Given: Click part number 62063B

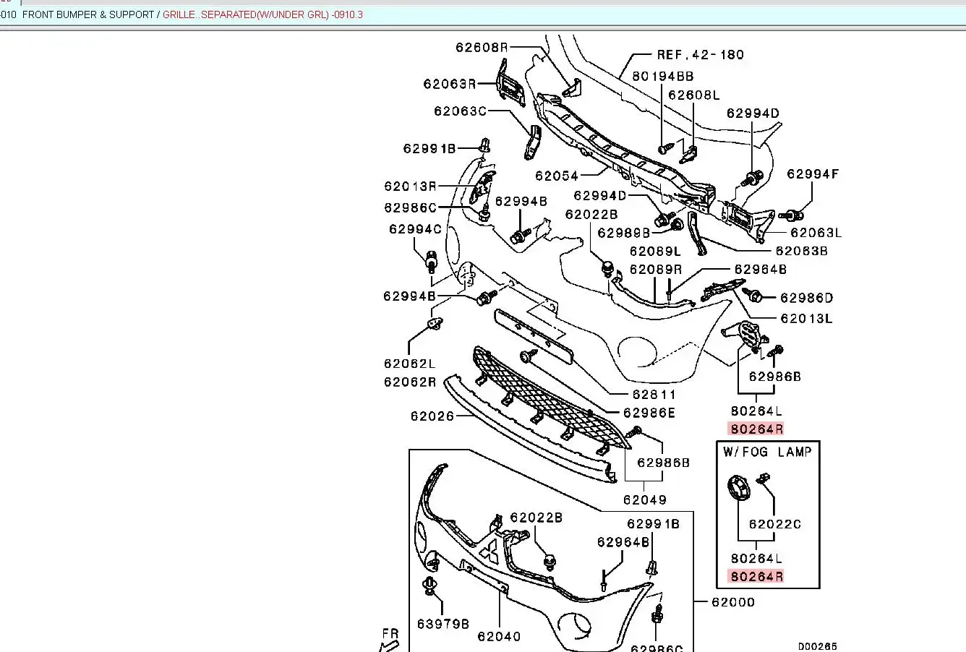Looking at the screenshot, I should pyautogui.click(x=802, y=251).
